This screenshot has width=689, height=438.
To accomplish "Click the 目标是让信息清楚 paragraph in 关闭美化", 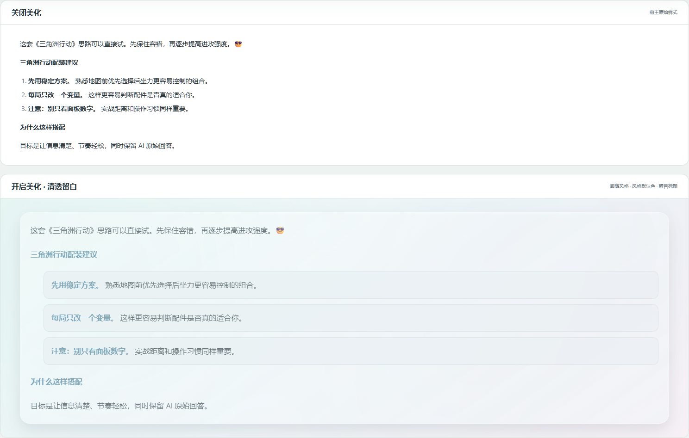I will 99,146.
